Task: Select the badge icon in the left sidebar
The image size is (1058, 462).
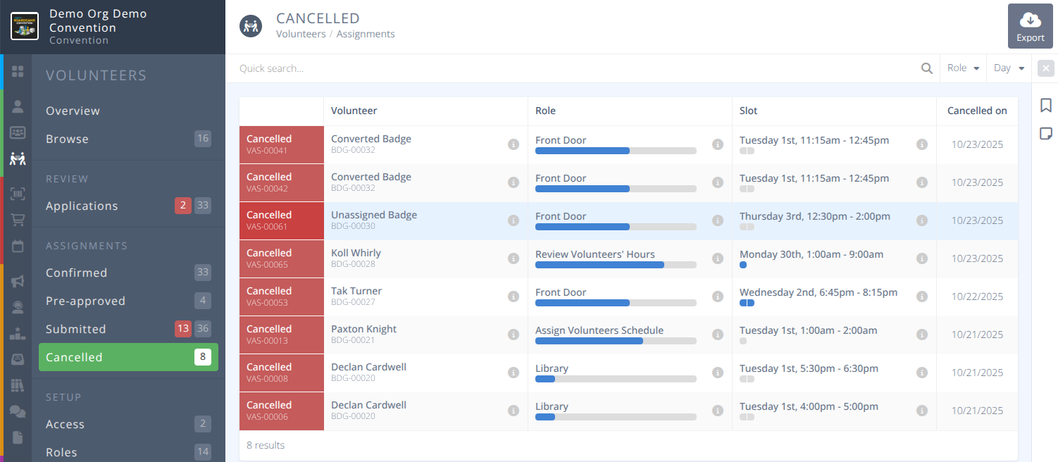Action: coord(18,134)
